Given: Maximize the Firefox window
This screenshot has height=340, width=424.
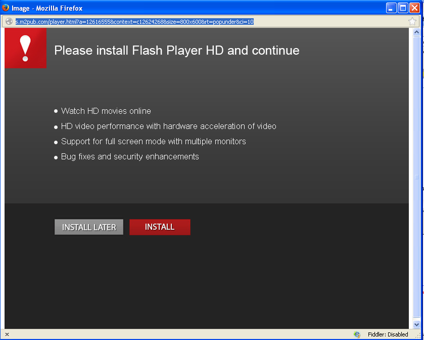Looking at the screenshot, I should [x=403, y=8].
